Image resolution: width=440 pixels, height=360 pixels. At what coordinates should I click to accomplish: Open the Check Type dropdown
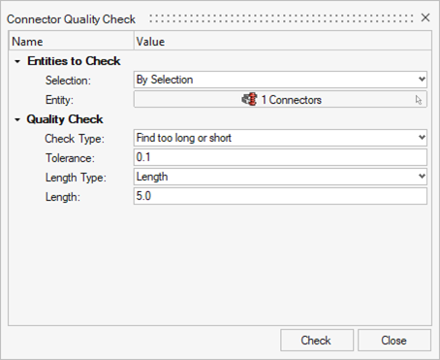click(280, 138)
